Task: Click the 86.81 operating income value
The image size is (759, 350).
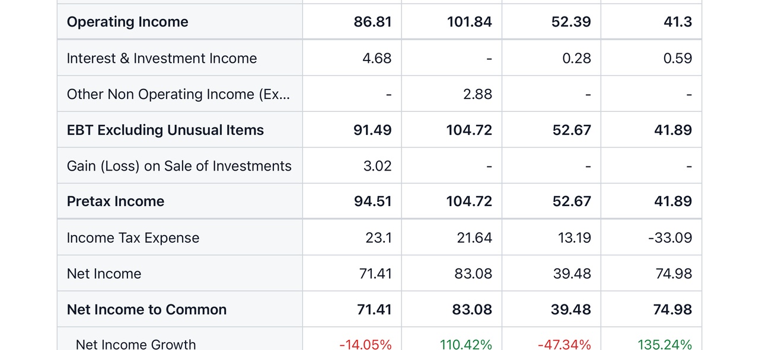Action: (372, 22)
